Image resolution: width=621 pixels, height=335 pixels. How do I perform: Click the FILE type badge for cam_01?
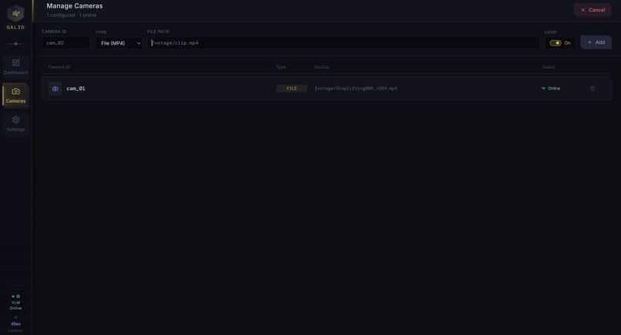click(291, 89)
